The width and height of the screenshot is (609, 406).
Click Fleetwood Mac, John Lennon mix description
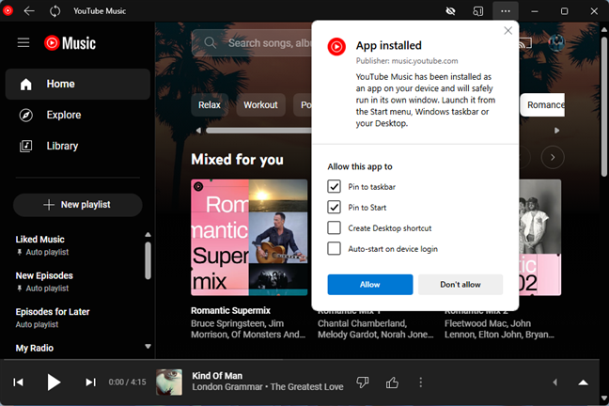(499, 329)
